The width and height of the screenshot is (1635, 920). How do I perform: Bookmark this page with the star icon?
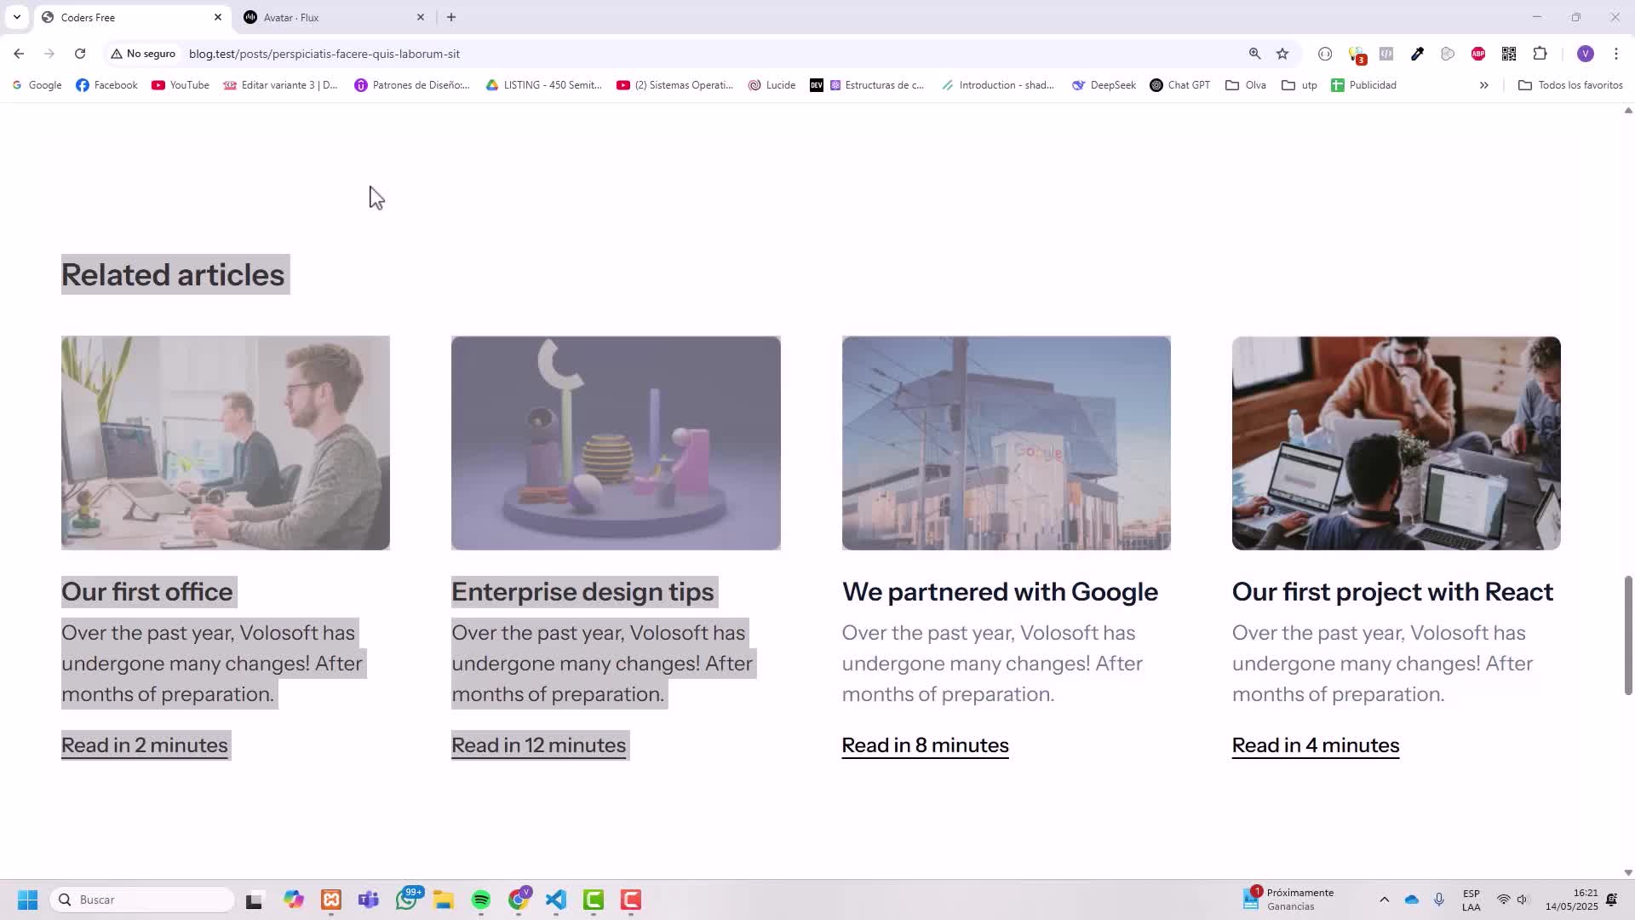click(1282, 54)
